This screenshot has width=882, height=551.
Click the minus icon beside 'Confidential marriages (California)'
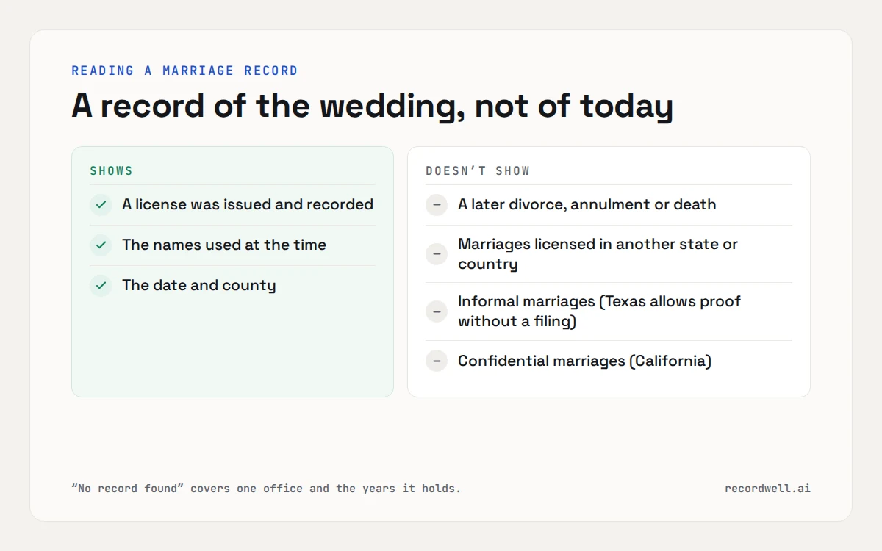(437, 361)
